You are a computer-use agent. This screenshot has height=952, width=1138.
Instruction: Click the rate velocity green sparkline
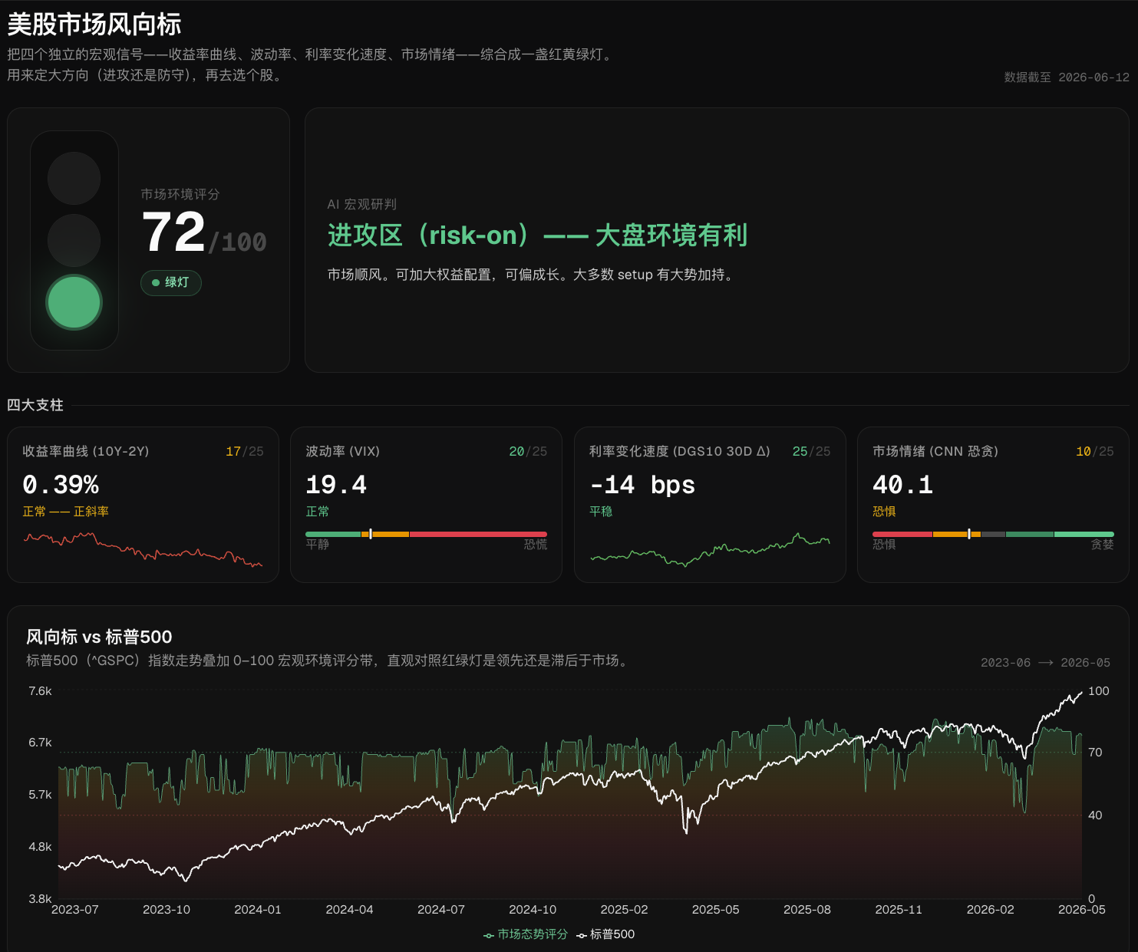[x=710, y=550]
